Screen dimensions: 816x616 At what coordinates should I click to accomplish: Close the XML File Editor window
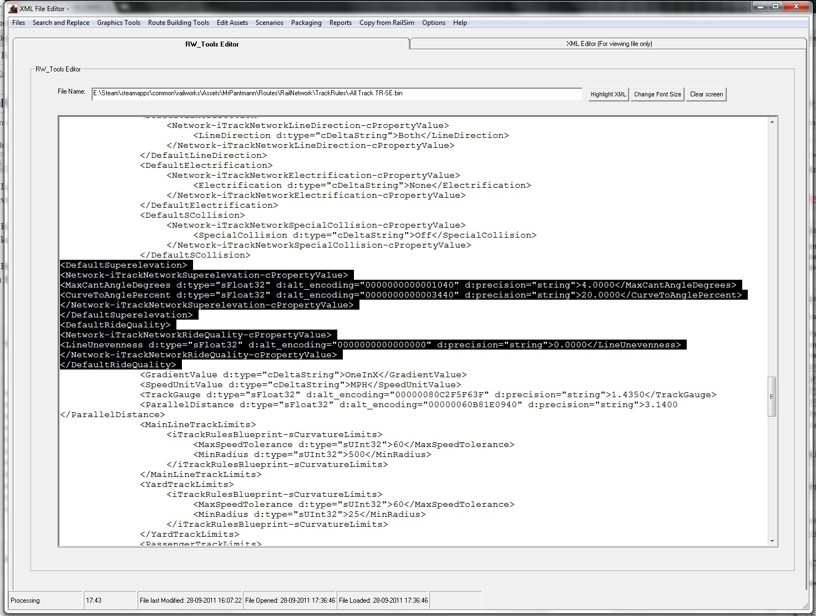(x=796, y=7)
